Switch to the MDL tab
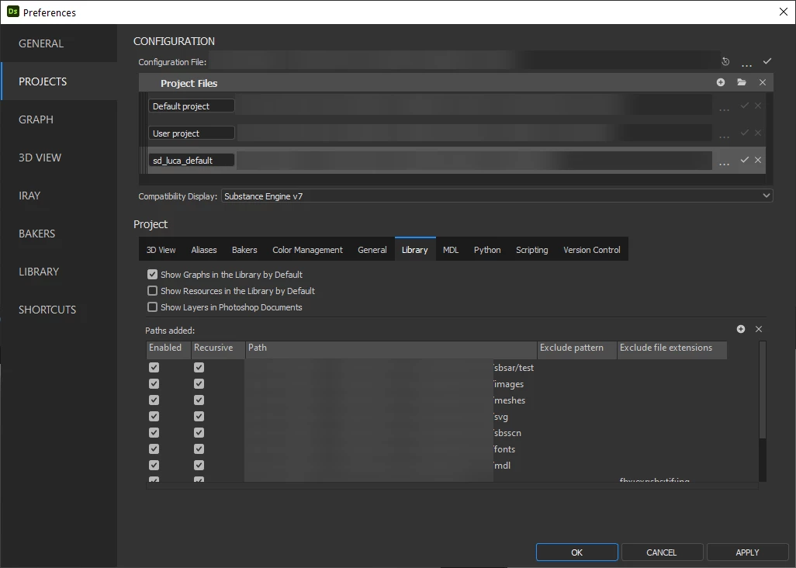Viewport: 796px width, 568px height. pyautogui.click(x=451, y=250)
